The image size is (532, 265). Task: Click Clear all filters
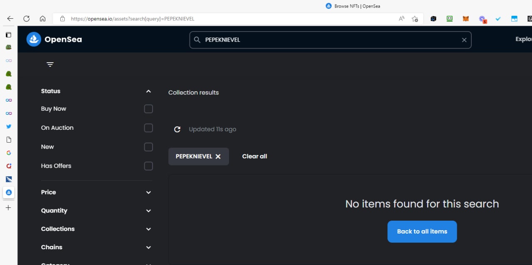pyautogui.click(x=254, y=156)
